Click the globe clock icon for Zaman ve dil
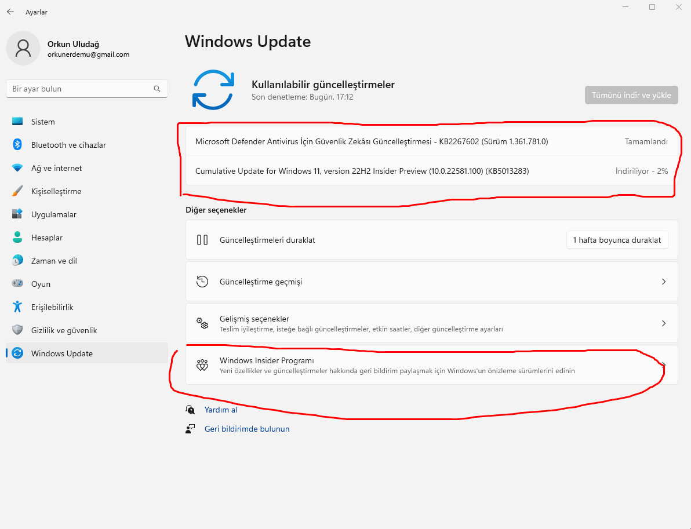 (x=17, y=261)
